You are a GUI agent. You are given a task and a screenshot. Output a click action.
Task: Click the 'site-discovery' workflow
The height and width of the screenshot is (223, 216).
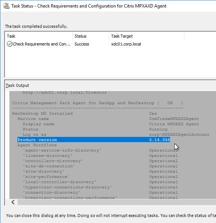pyautogui.click(x=44, y=171)
